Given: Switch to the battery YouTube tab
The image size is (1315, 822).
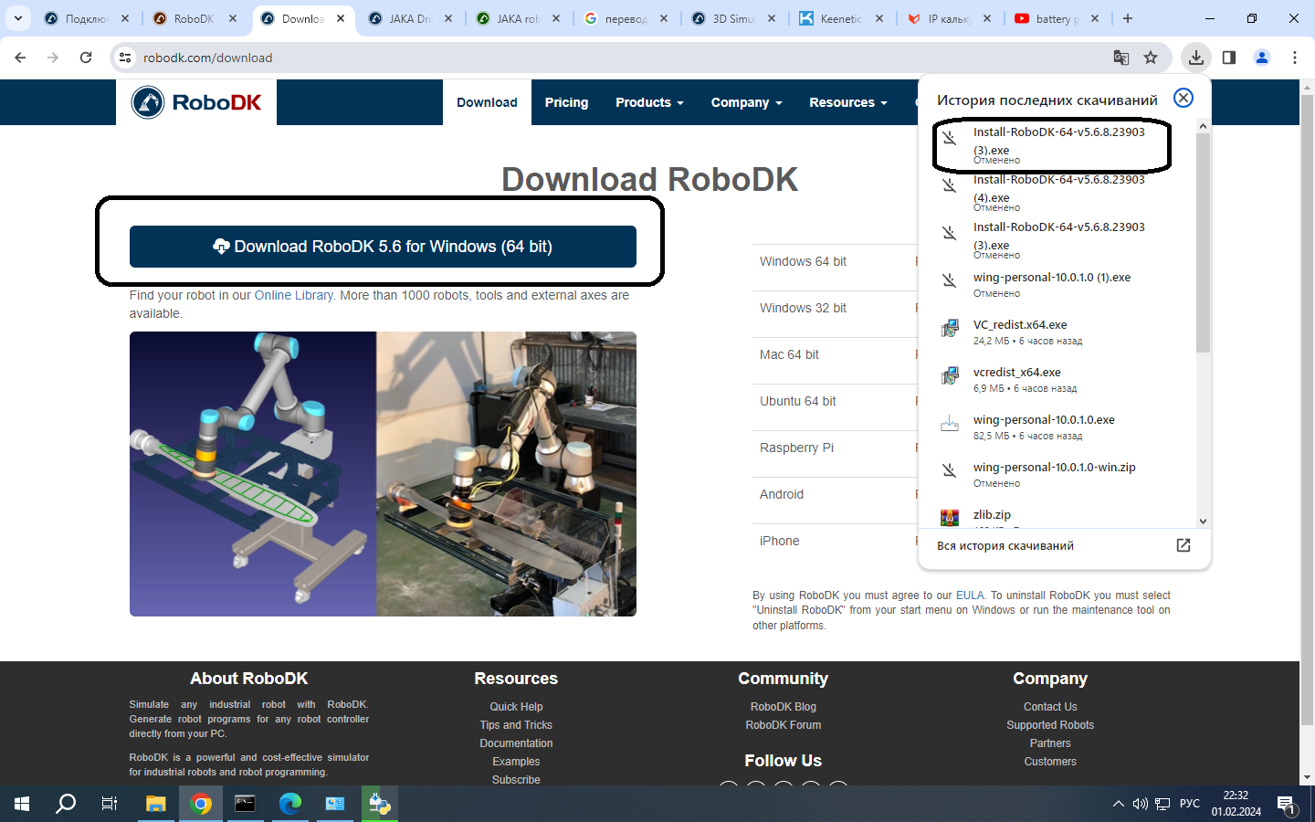Looking at the screenshot, I should 1054,18.
